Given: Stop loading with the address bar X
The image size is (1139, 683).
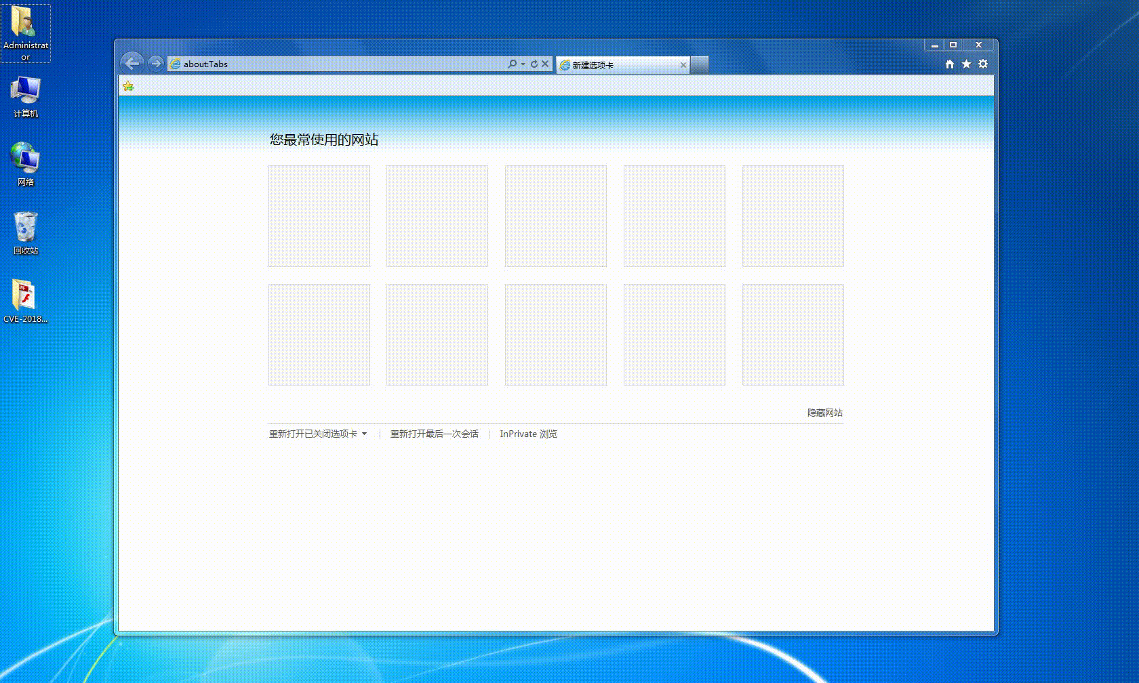Looking at the screenshot, I should tap(545, 64).
